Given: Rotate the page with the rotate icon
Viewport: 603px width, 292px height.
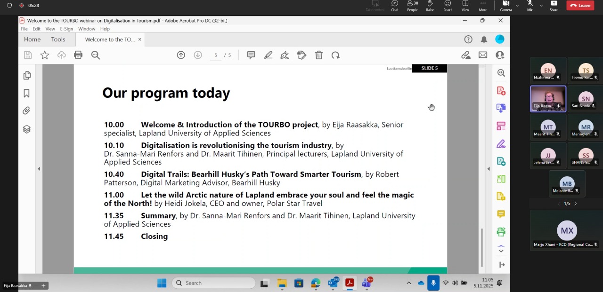Looking at the screenshot, I should click(x=335, y=55).
